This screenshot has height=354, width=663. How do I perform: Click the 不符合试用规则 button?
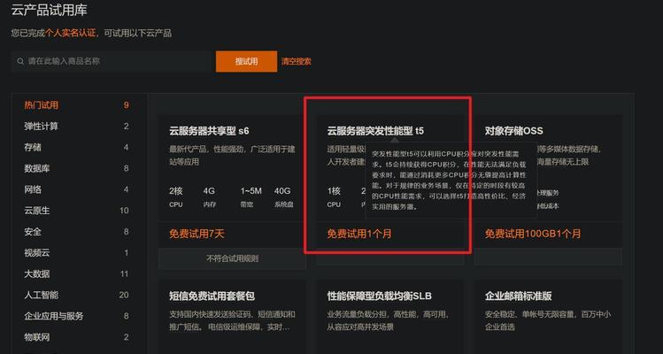point(232,258)
